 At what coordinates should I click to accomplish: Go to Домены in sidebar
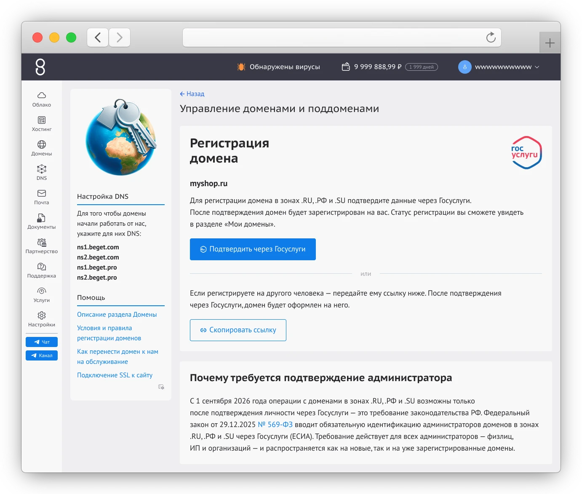coord(42,149)
